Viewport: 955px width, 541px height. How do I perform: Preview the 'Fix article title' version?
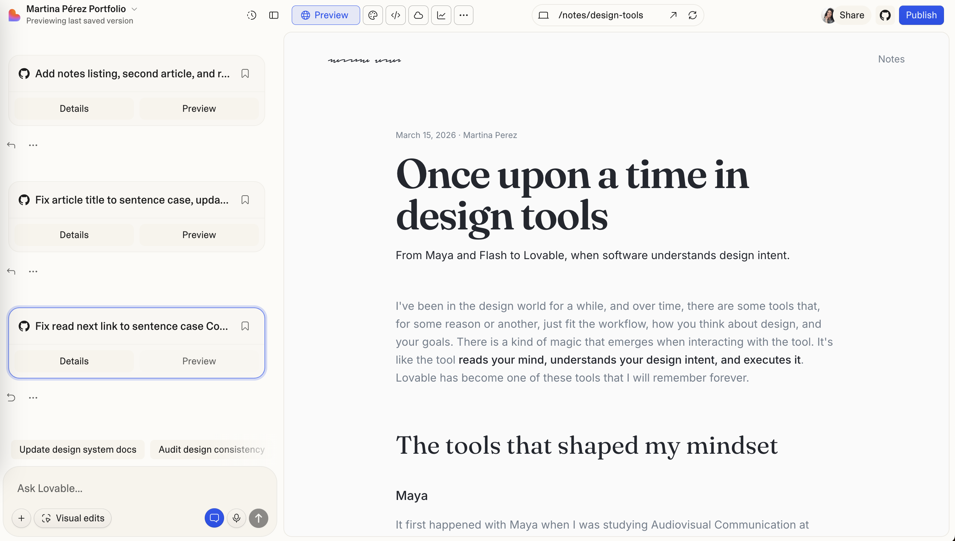(199, 235)
